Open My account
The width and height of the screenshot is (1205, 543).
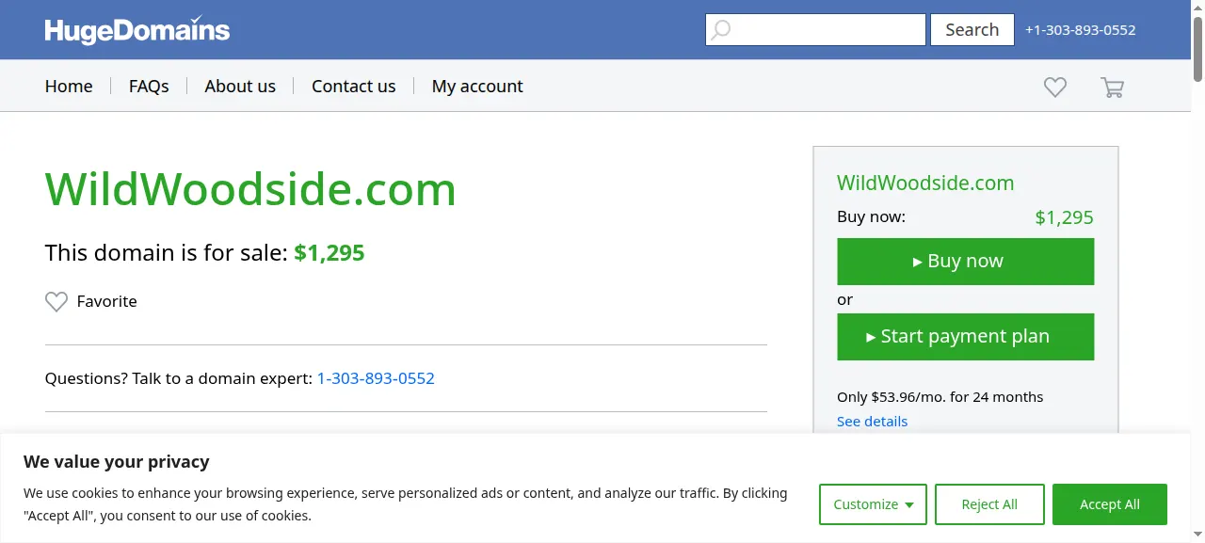477,86
